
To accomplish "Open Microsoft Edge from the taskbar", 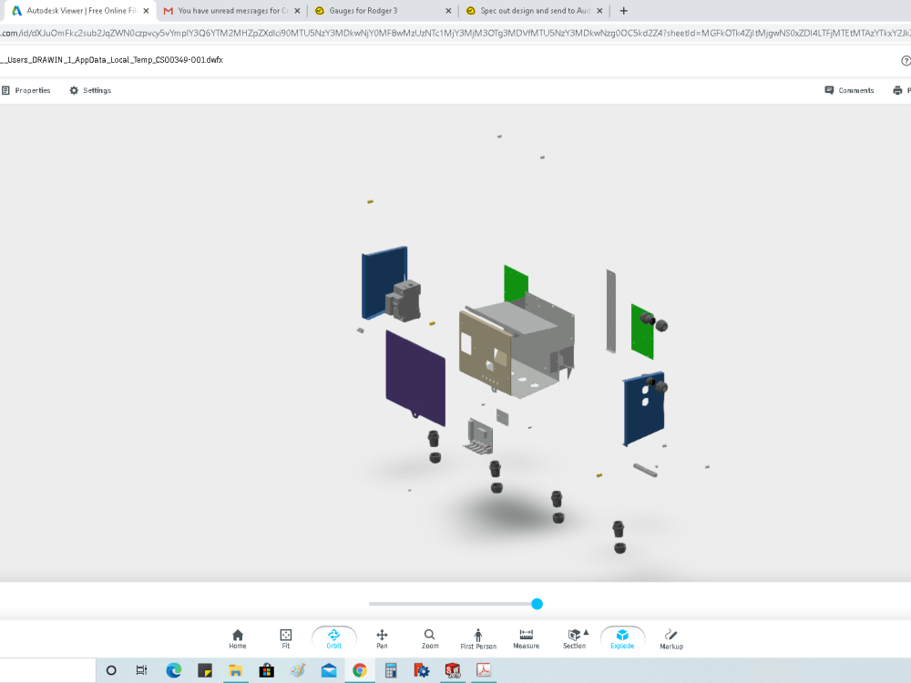I will 173,670.
